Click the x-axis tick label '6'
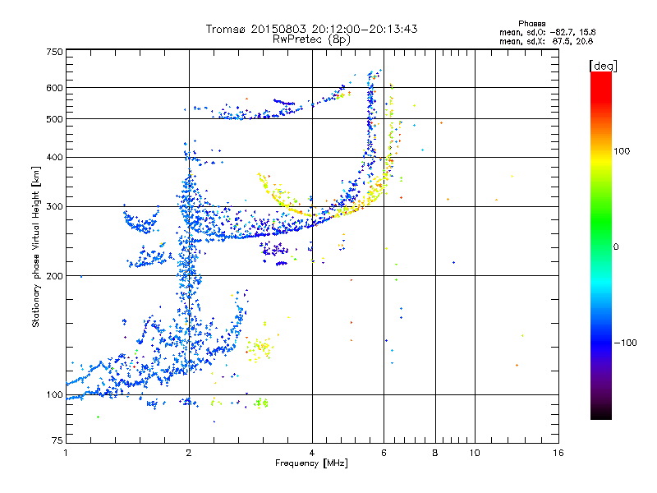 384,453
